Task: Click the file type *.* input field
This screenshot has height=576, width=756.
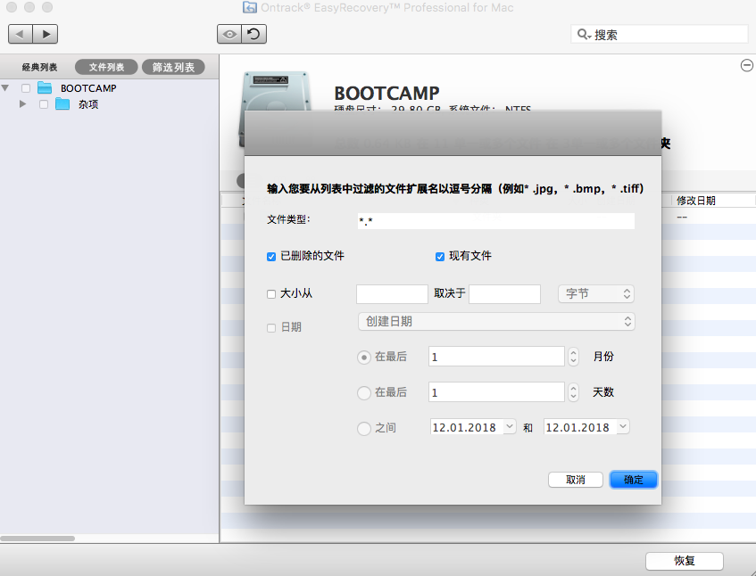Action: tap(495, 220)
